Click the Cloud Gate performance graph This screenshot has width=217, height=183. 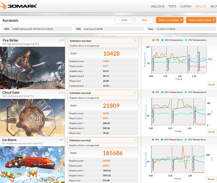178,112
